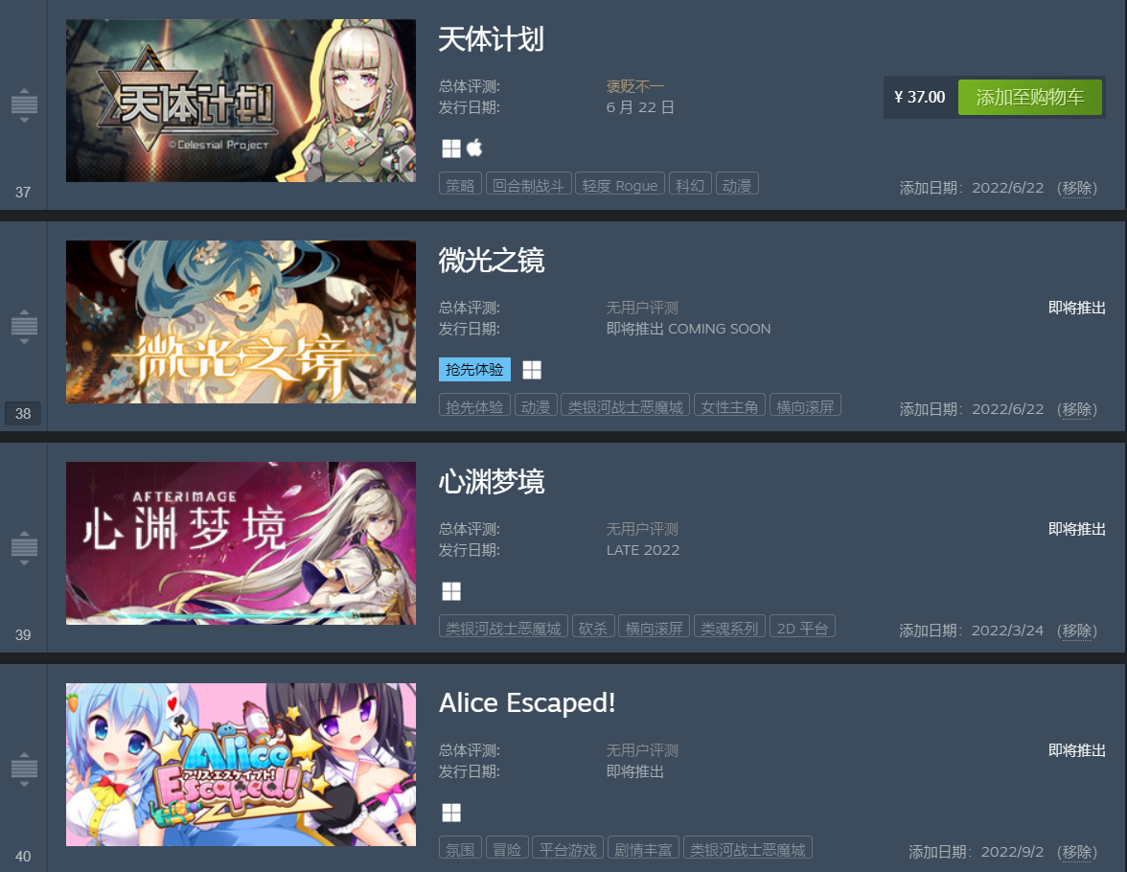Open the 天体计划 banner thumbnail
The width and height of the screenshot is (1127, 872).
tap(241, 101)
